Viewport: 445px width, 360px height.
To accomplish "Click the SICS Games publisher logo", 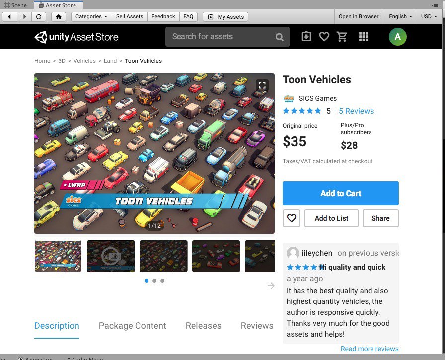I will coord(289,98).
